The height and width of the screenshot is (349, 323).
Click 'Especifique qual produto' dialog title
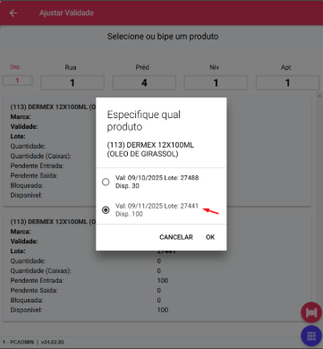[x=144, y=121]
